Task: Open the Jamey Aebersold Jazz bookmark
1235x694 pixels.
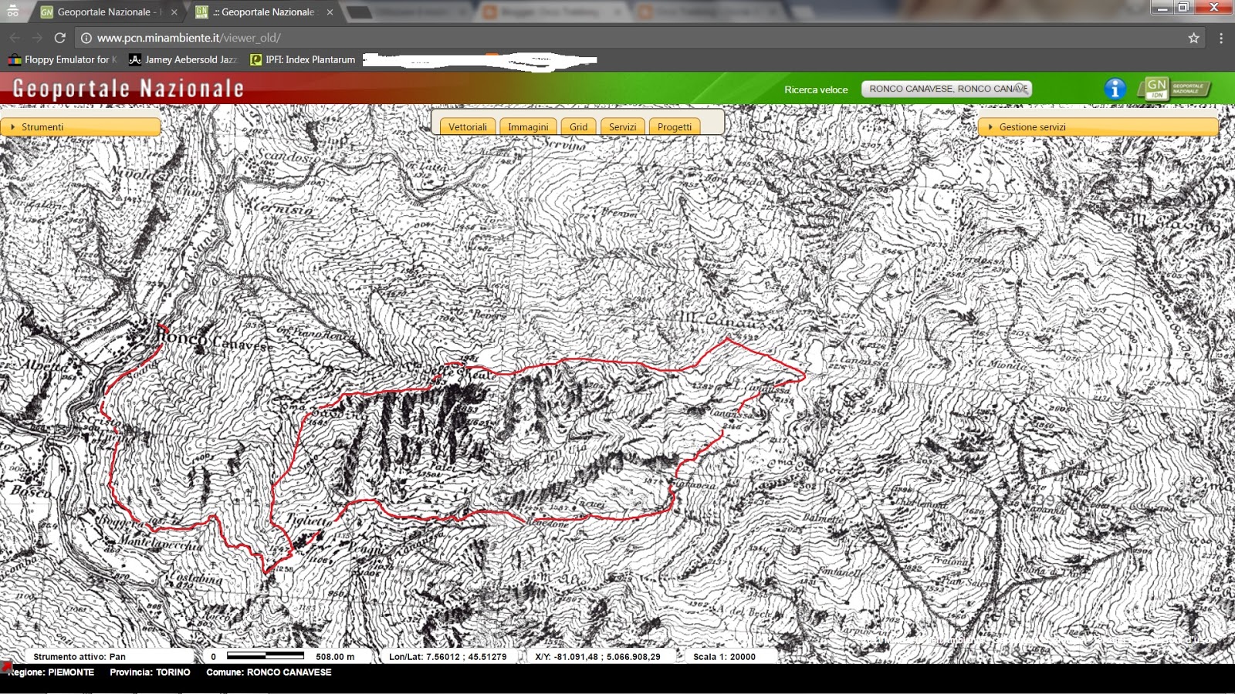Action: pos(183,59)
